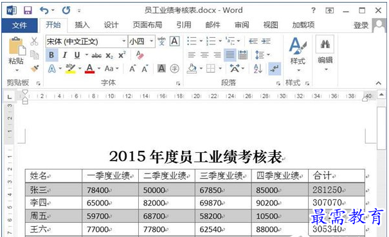Toggle Show/Hide paragraph marks
Image resolution: width=389 pixels, height=237 pixels.
tap(275, 69)
